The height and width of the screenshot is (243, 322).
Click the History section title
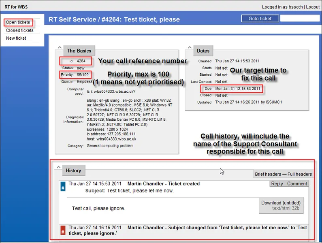(73, 171)
